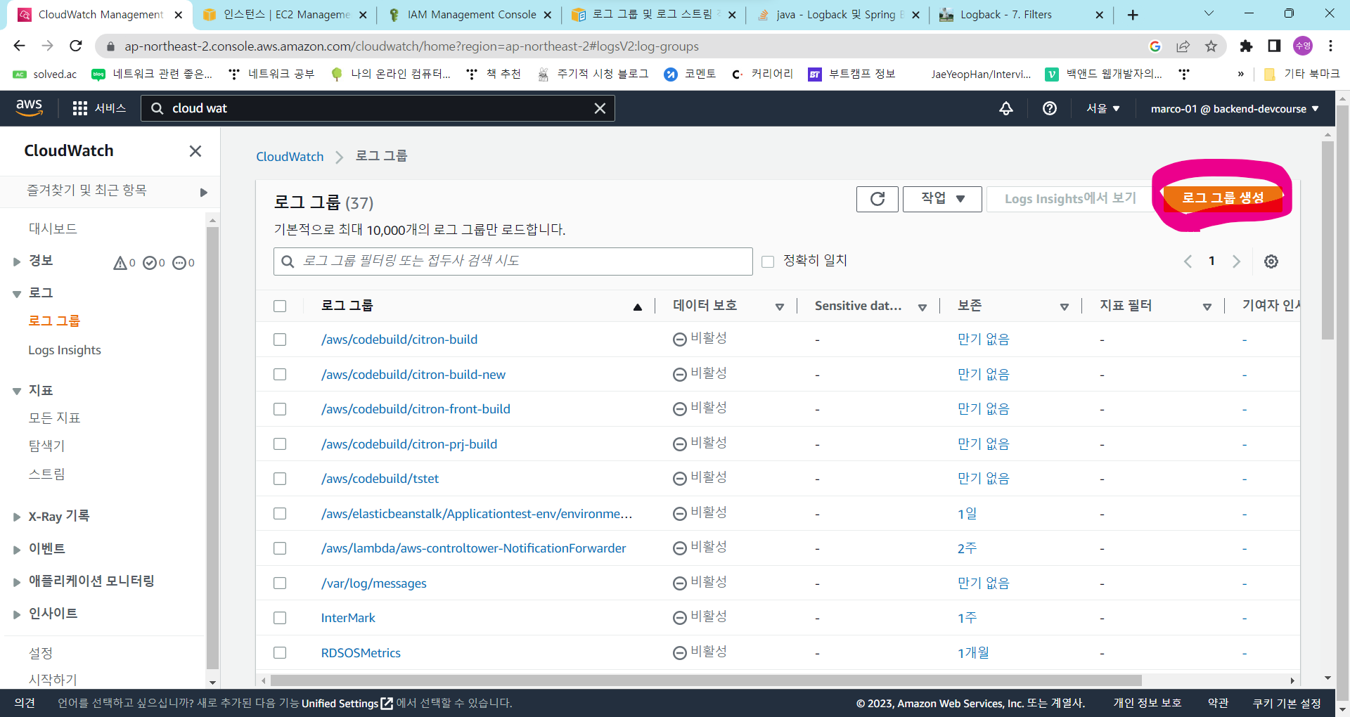Close the CloudWatch side navigation panel
This screenshot has width=1350, height=717.
click(195, 150)
